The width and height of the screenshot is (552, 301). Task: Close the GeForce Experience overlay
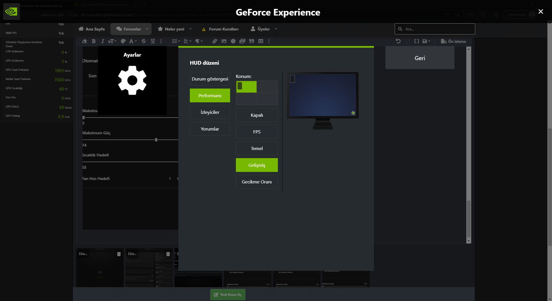point(541,11)
